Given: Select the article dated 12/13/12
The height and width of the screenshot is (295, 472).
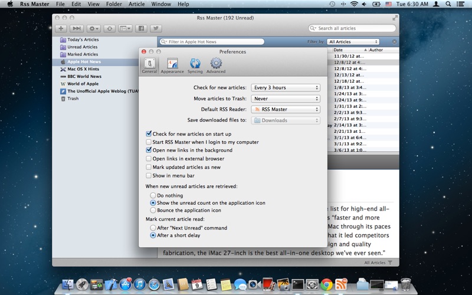Looking at the screenshot, I should [x=349, y=75].
